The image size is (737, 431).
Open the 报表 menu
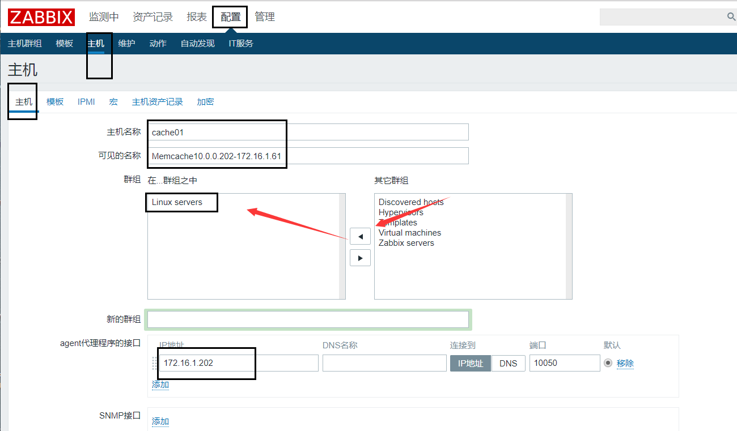197,17
